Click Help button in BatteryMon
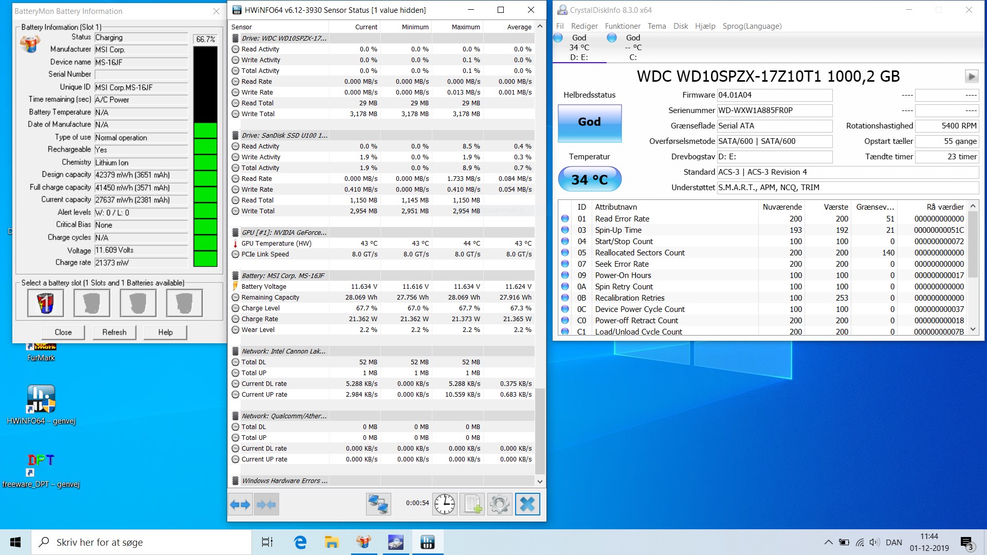This screenshot has height=555, width=987. pos(165,332)
